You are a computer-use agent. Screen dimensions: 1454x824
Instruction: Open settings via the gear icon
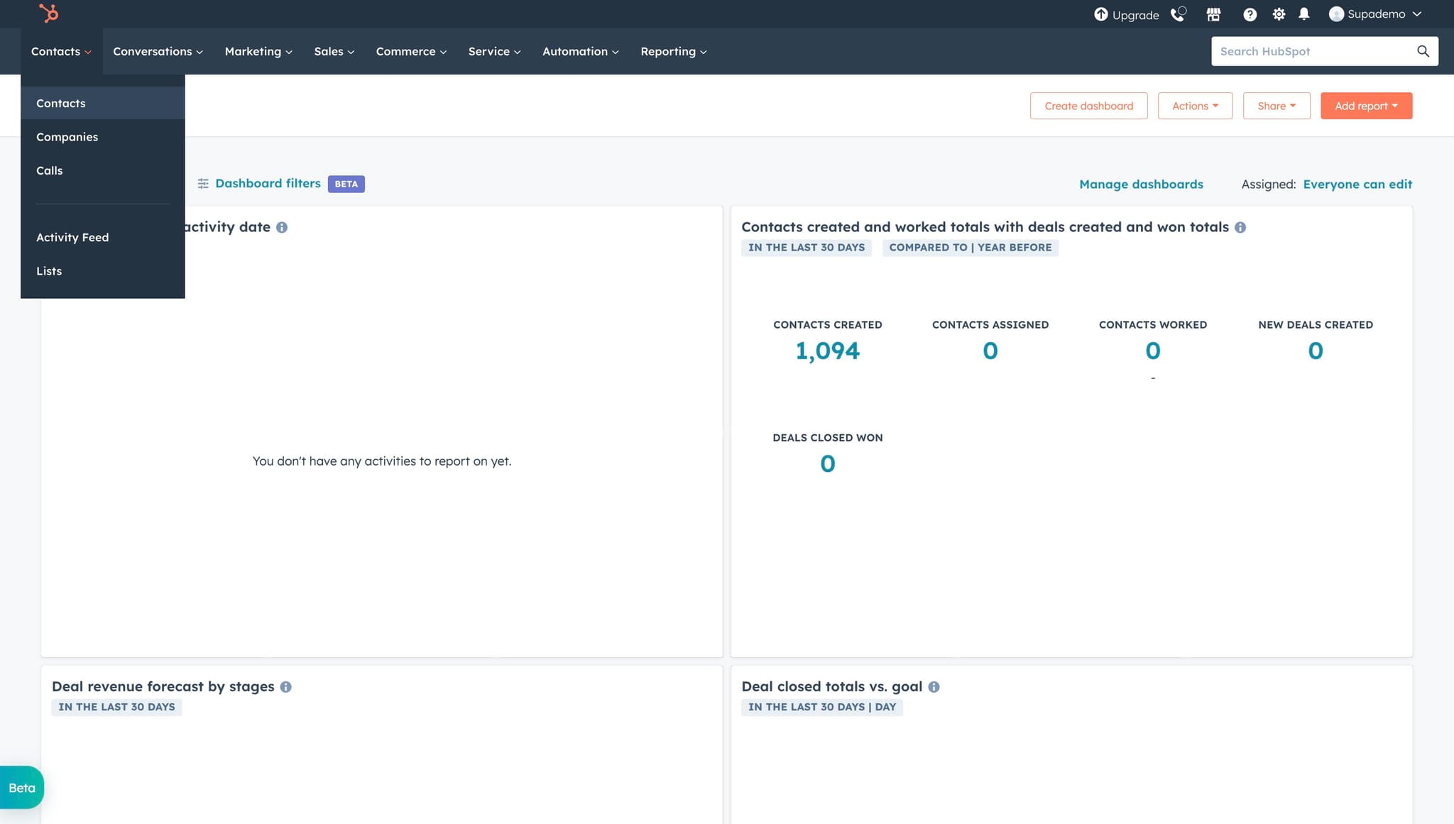[1279, 14]
